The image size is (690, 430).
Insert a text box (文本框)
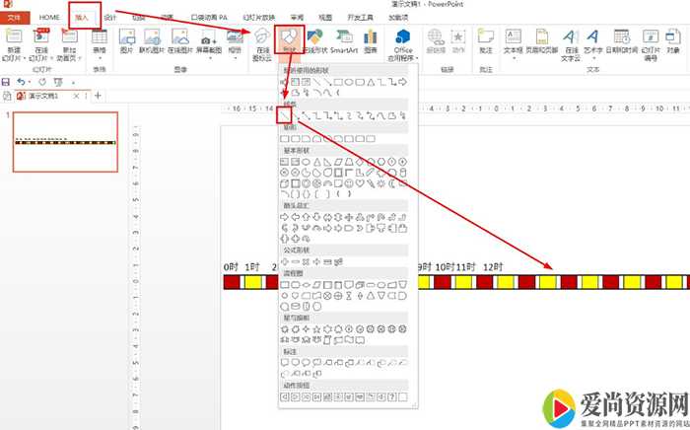point(515,41)
